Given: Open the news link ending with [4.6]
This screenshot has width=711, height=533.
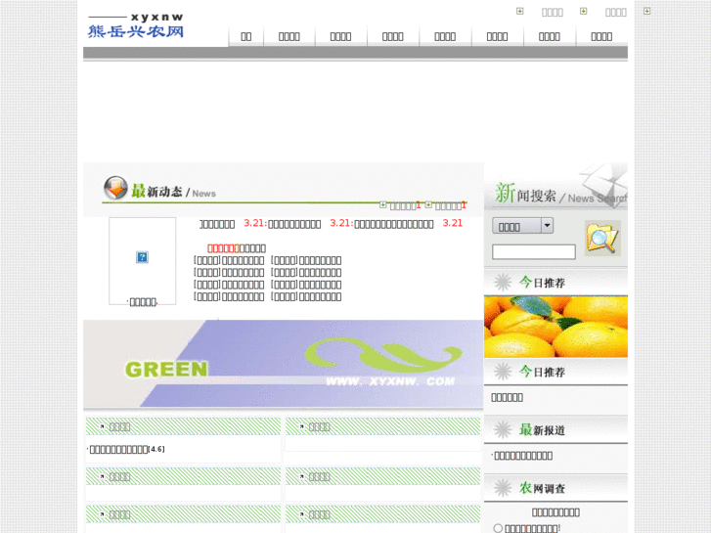Looking at the screenshot, I should click(x=127, y=449).
